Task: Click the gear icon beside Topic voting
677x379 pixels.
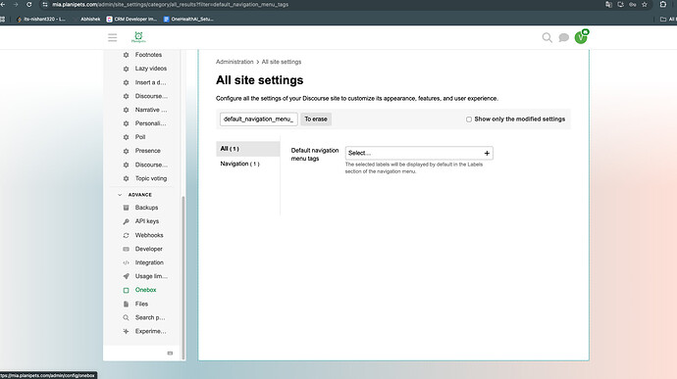Action: click(126, 178)
